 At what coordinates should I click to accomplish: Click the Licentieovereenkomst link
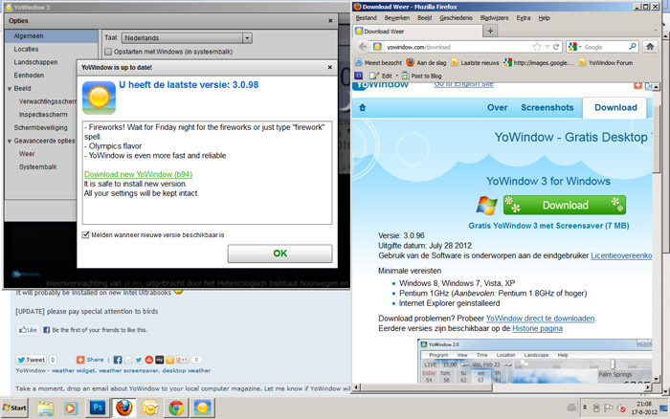621,255
